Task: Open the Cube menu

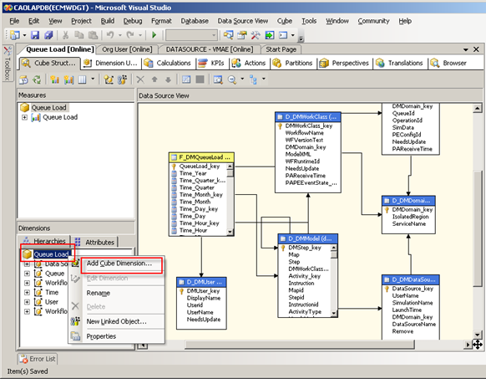Action: pos(285,21)
